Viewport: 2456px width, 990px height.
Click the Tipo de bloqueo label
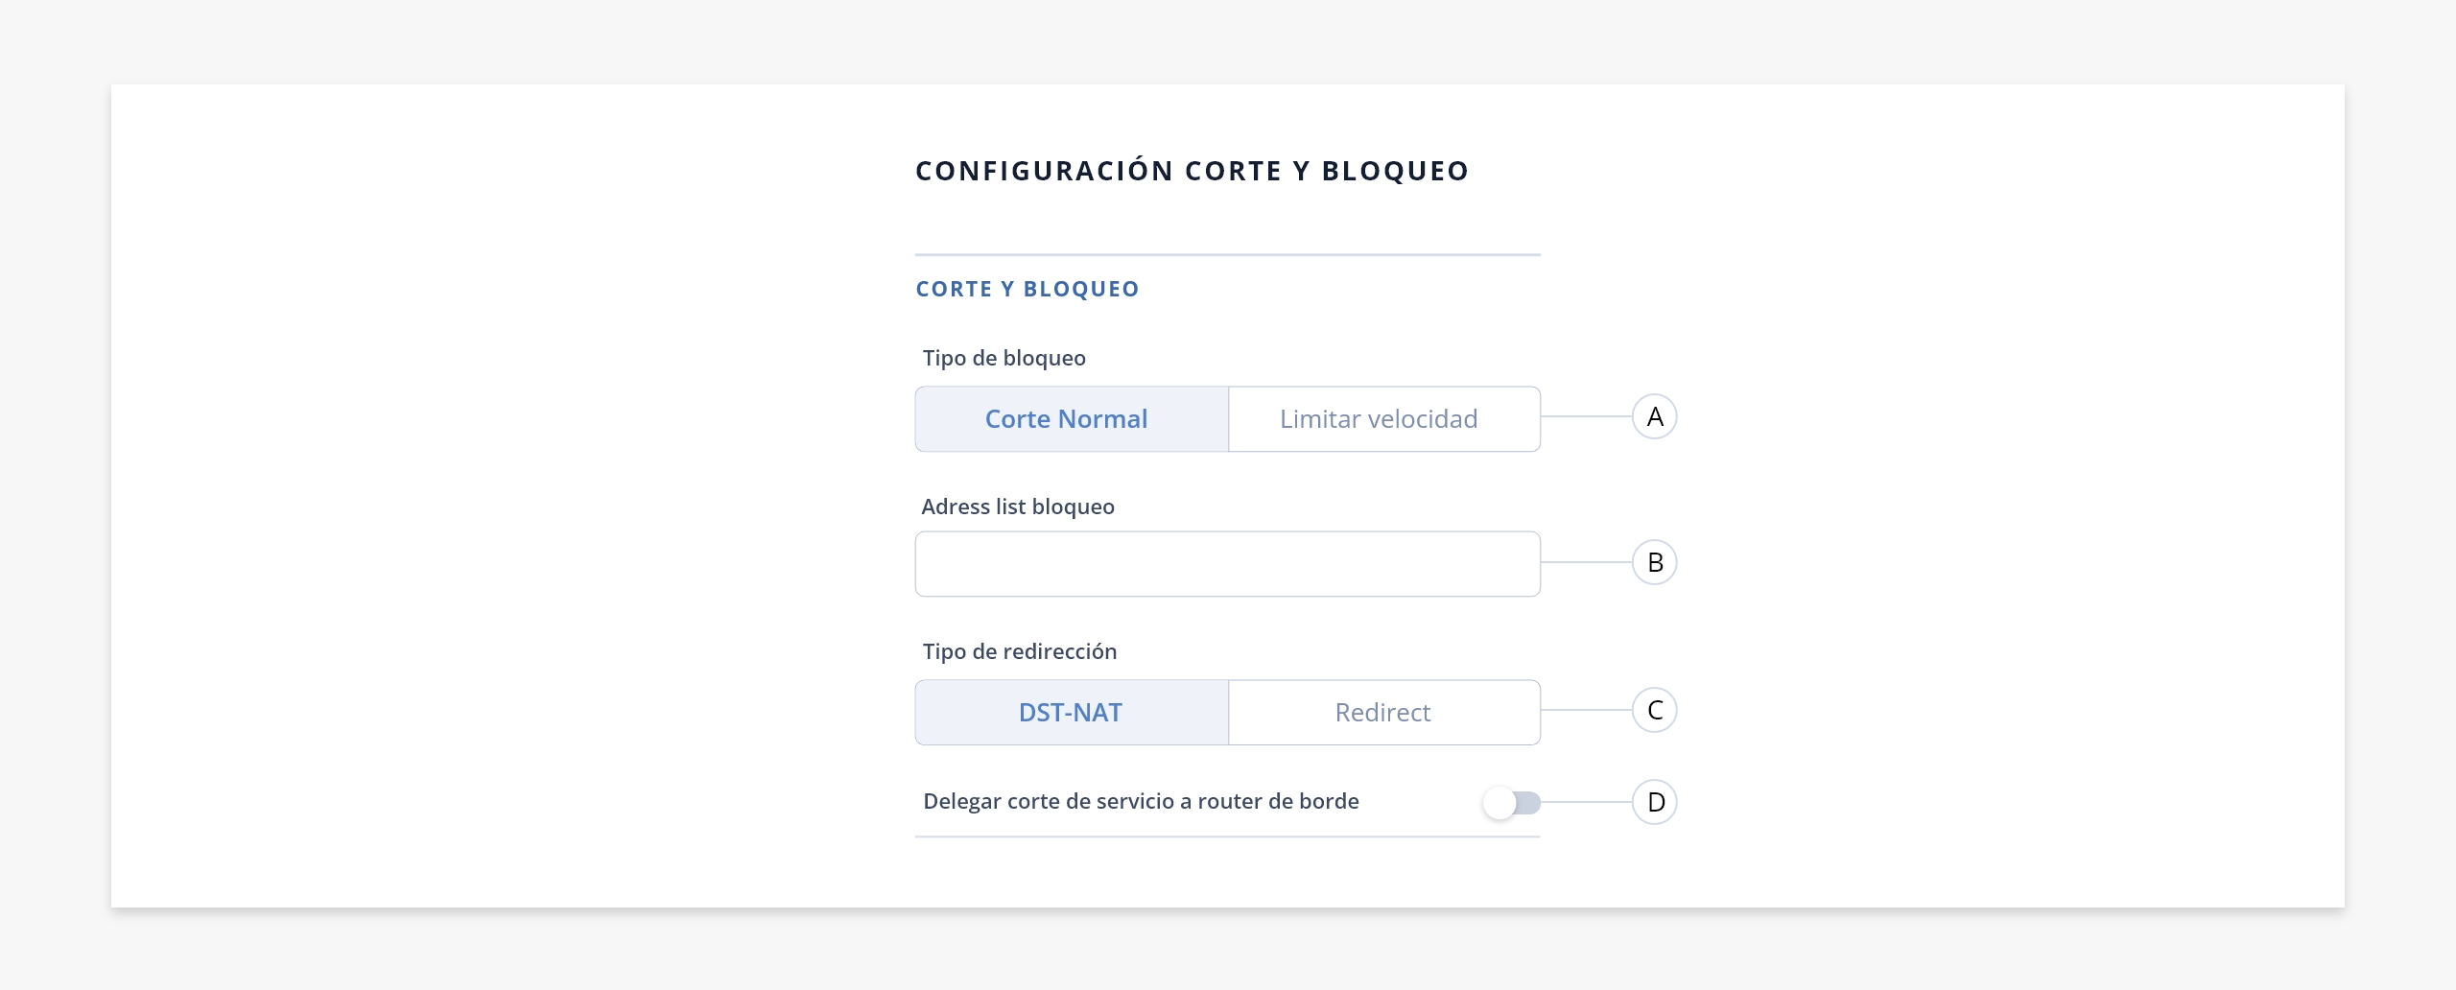(x=1004, y=358)
